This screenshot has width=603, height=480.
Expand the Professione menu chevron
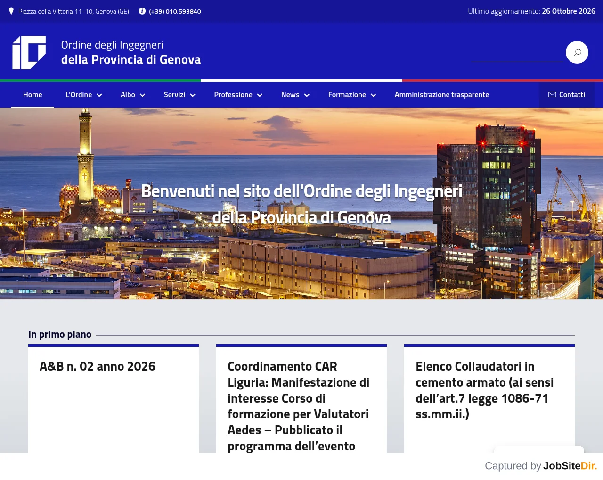coord(260,95)
